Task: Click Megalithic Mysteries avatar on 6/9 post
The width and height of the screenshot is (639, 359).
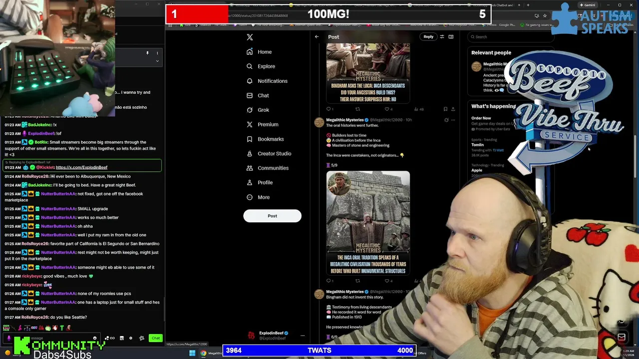Action: [x=319, y=295]
